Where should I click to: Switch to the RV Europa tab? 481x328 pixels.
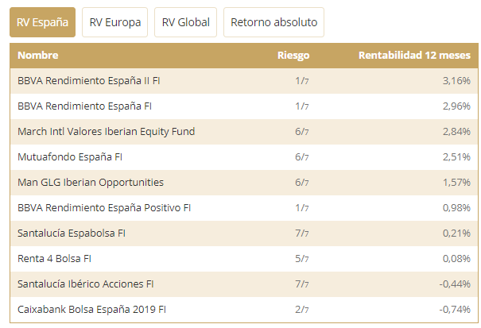tap(115, 22)
